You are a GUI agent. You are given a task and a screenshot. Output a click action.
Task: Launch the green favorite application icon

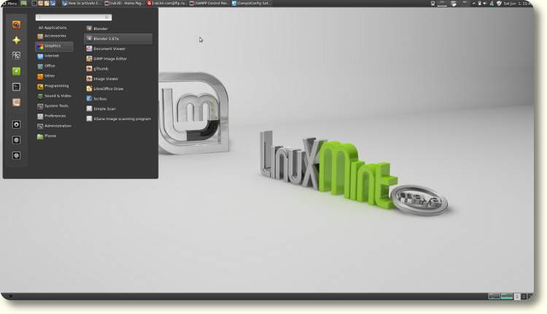coord(16,71)
